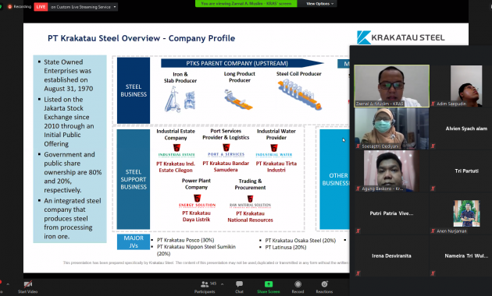This screenshot has height=296, width=492.
Task: Click the green encryption shield icon
Action: pyautogui.click(x=1, y=6)
